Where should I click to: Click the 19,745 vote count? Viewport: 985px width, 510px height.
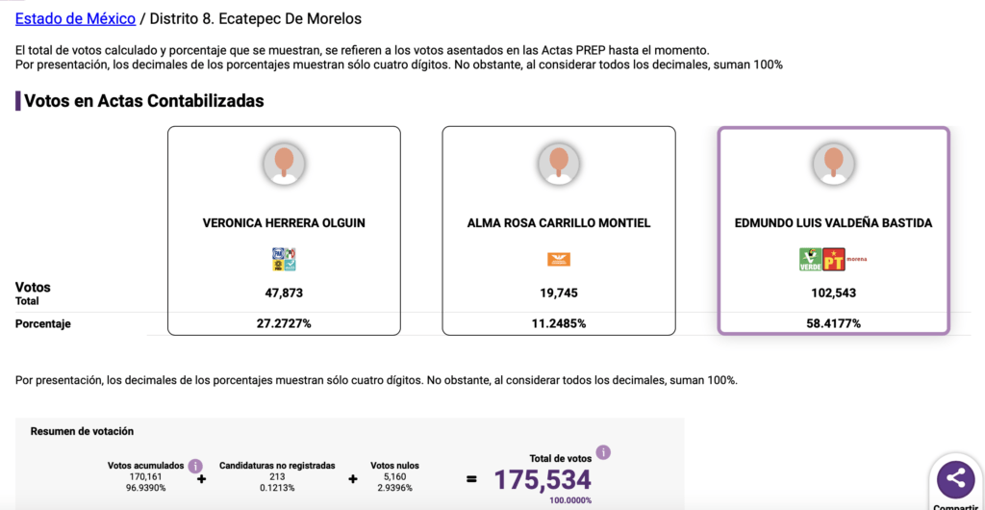pyautogui.click(x=559, y=293)
